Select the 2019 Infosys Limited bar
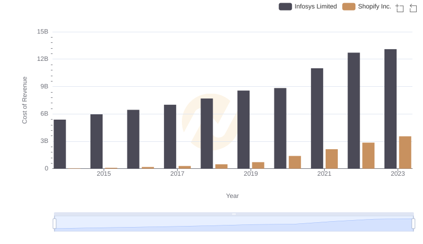Image resolution: width=423 pixels, height=244 pixels. click(243, 130)
